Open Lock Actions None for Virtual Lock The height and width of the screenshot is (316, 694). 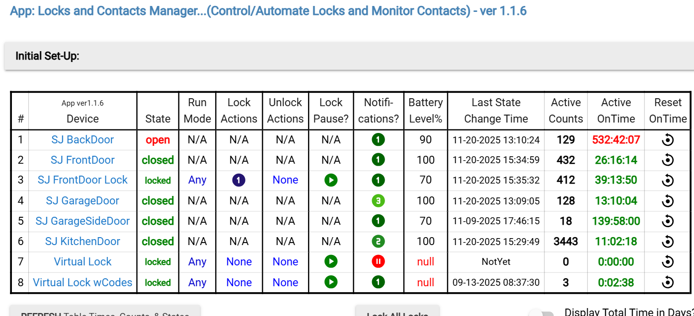click(239, 262)
